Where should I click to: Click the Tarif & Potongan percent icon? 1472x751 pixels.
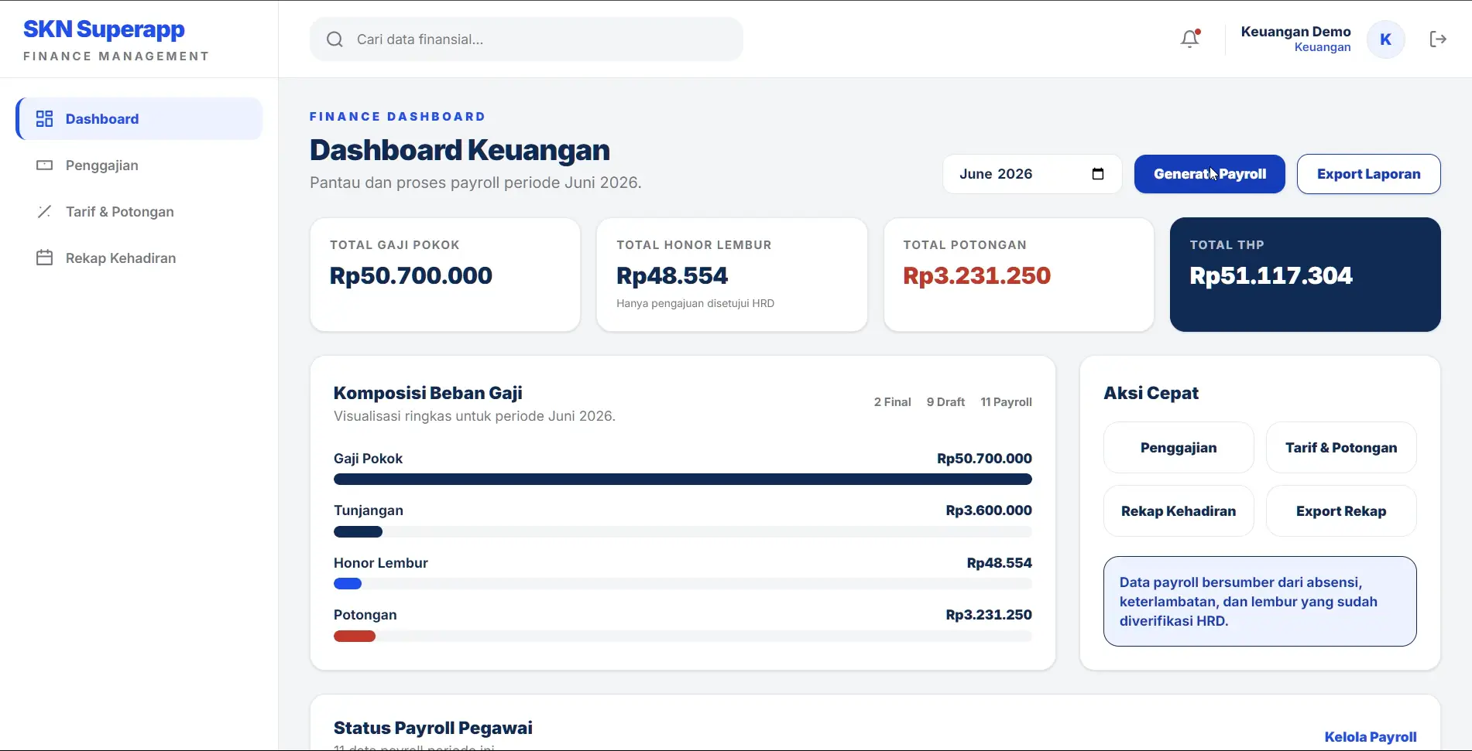(x=45, y=211)
